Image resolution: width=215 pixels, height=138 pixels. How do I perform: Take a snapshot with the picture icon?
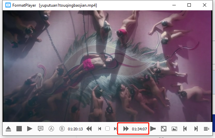tap(174, 129)
